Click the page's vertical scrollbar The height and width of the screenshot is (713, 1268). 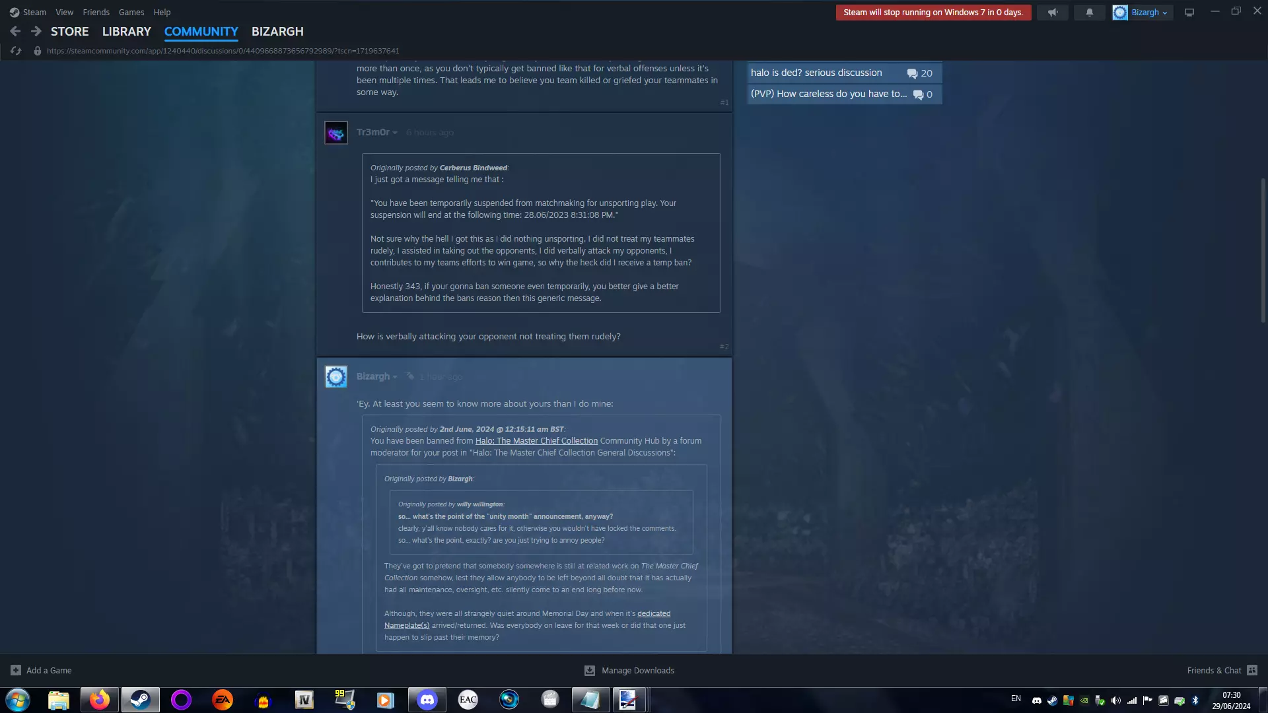point(1263,251)
